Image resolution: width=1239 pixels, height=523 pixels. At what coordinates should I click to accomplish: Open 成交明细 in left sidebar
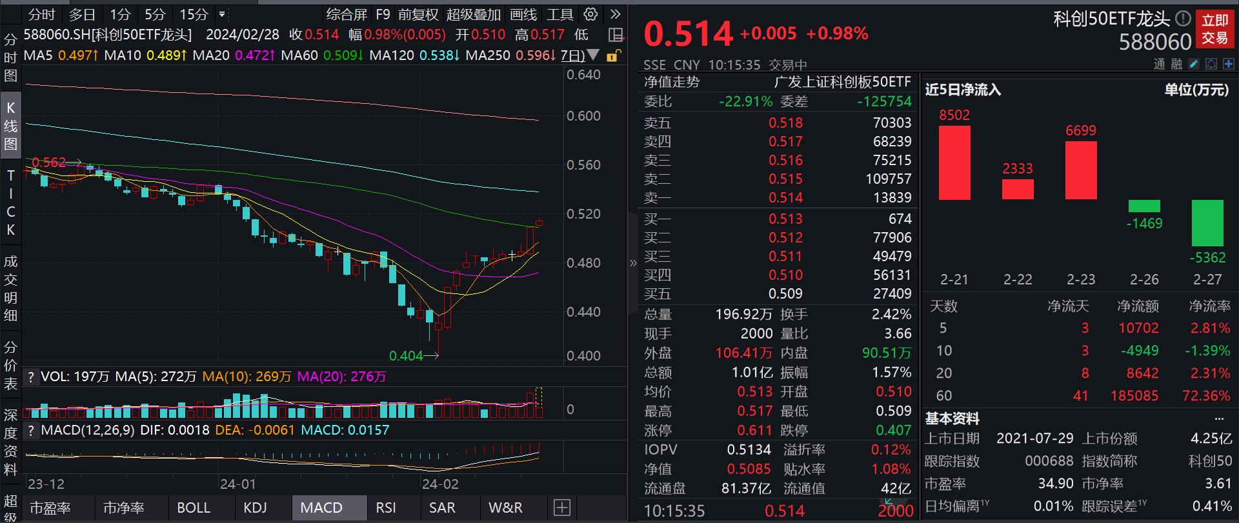(10, 288)
